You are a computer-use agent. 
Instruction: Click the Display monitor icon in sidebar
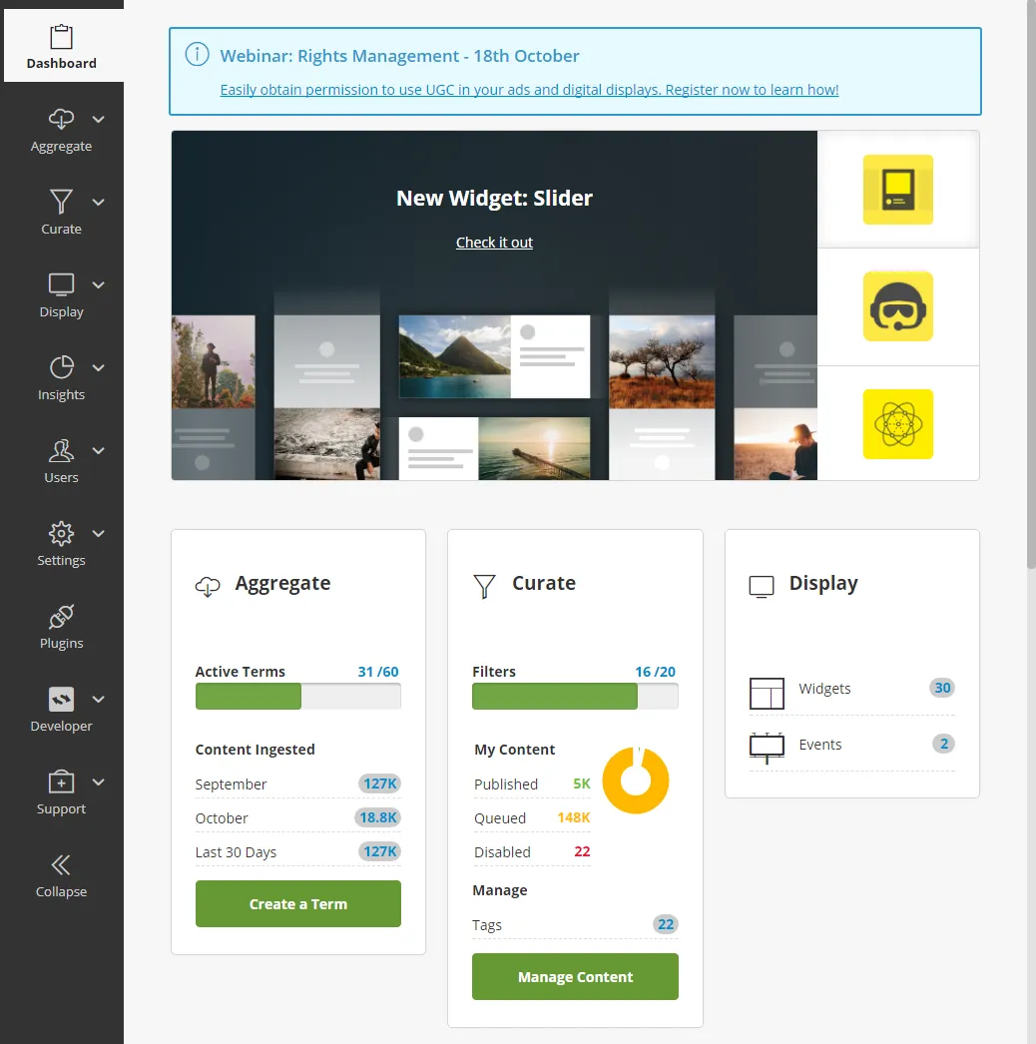pyautogui.click(x=61, y=285)
